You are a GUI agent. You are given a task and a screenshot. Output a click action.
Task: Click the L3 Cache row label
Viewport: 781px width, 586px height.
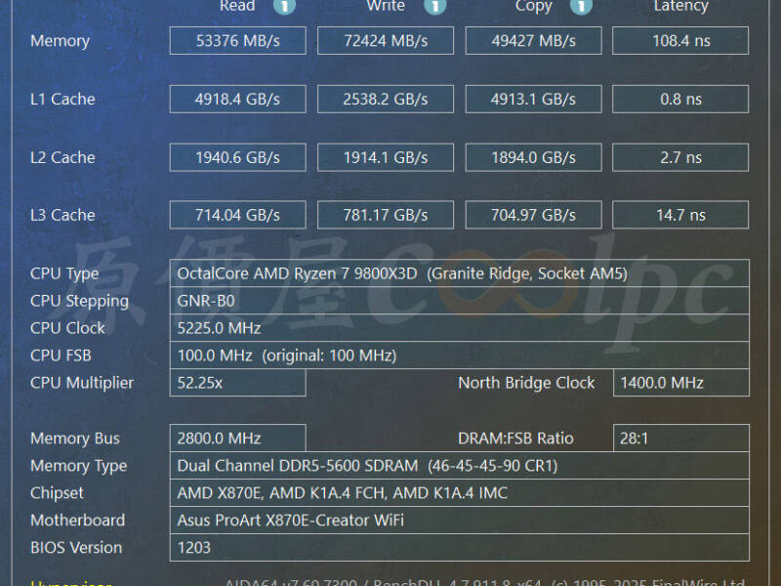[62, 215]
